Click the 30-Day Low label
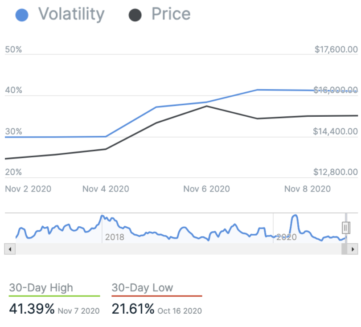Viewport: 361px width, 327px height. coord(142,288)
